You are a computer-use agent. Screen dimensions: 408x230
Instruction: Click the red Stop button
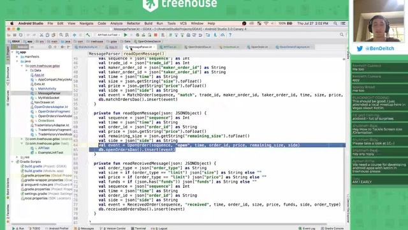pyautogui.click(x=156, y=35)
